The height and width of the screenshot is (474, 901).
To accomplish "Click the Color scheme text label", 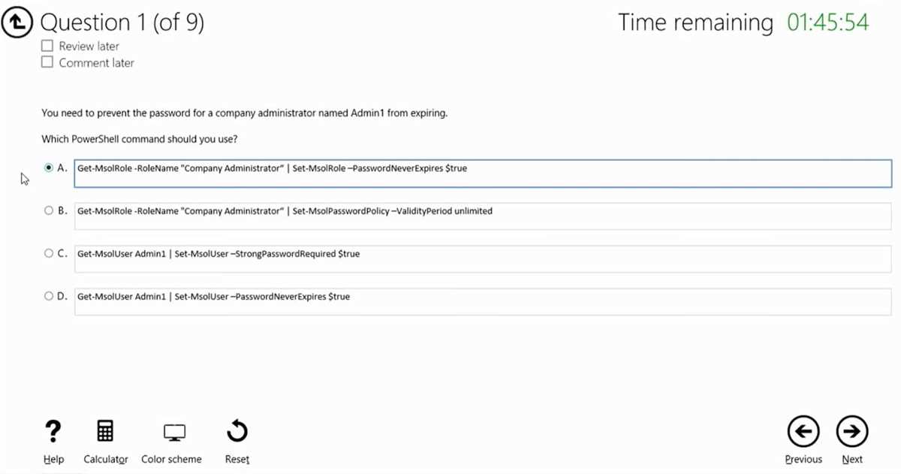I will pyautogui.click(x=171, y=459).
